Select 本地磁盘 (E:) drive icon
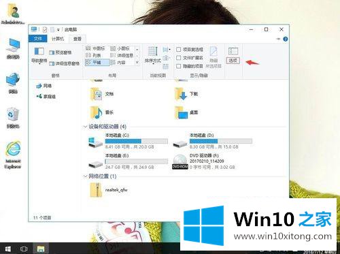The image size is (340, 254). point(95,164)
